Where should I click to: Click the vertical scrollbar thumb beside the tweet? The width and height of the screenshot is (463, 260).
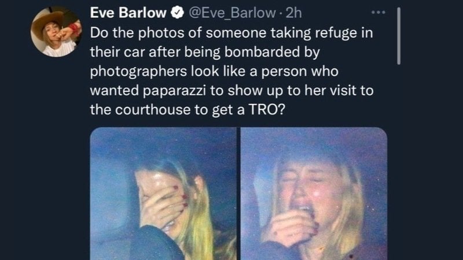click(399, 36)
